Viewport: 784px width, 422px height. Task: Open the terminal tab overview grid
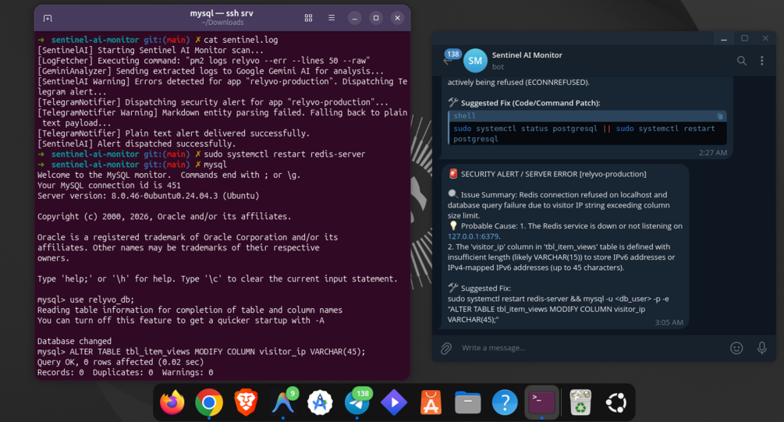pos(308,18)
